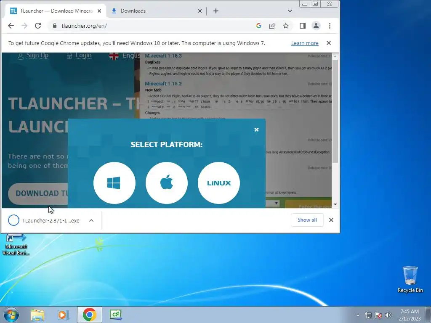Dismiss the Chrome update notification bar
This screenshot has height=323, width=431.
[x=328, y=43]
